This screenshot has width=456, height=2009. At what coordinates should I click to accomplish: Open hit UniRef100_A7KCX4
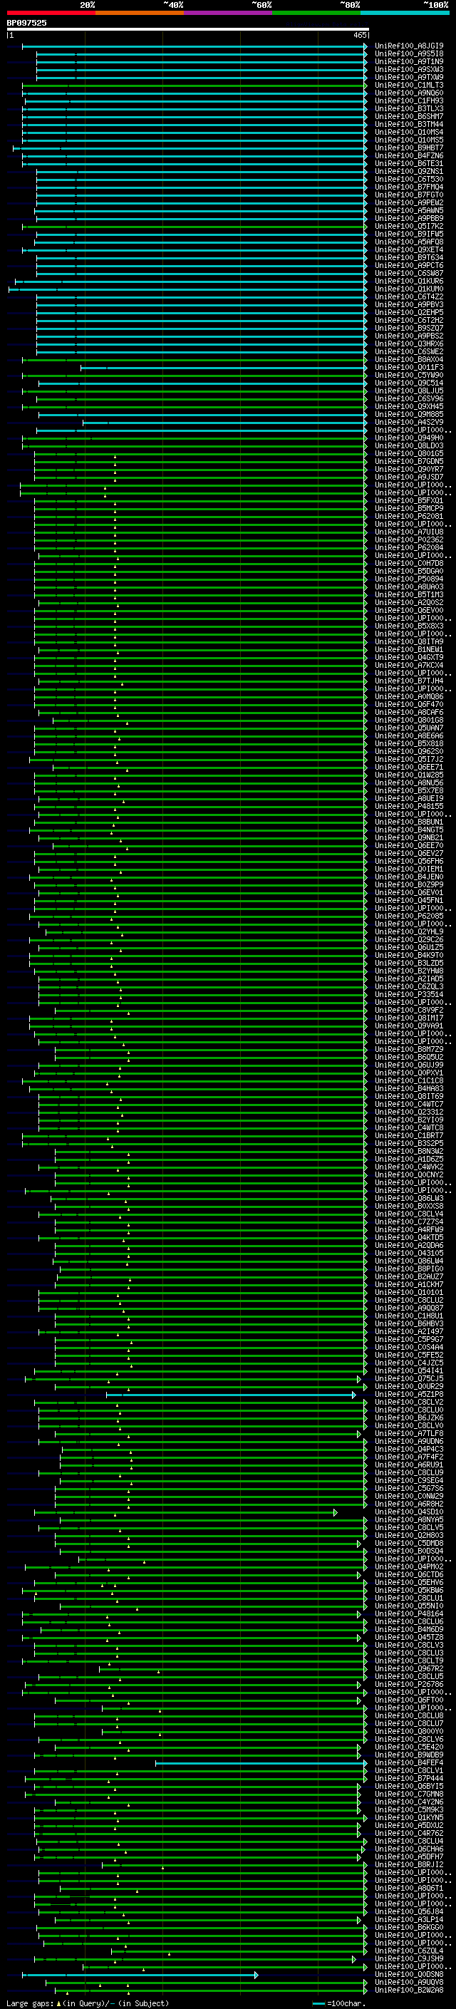(409, 665)
